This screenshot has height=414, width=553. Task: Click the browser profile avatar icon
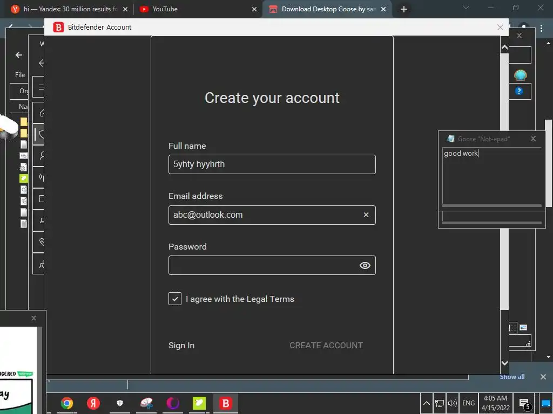524,27
